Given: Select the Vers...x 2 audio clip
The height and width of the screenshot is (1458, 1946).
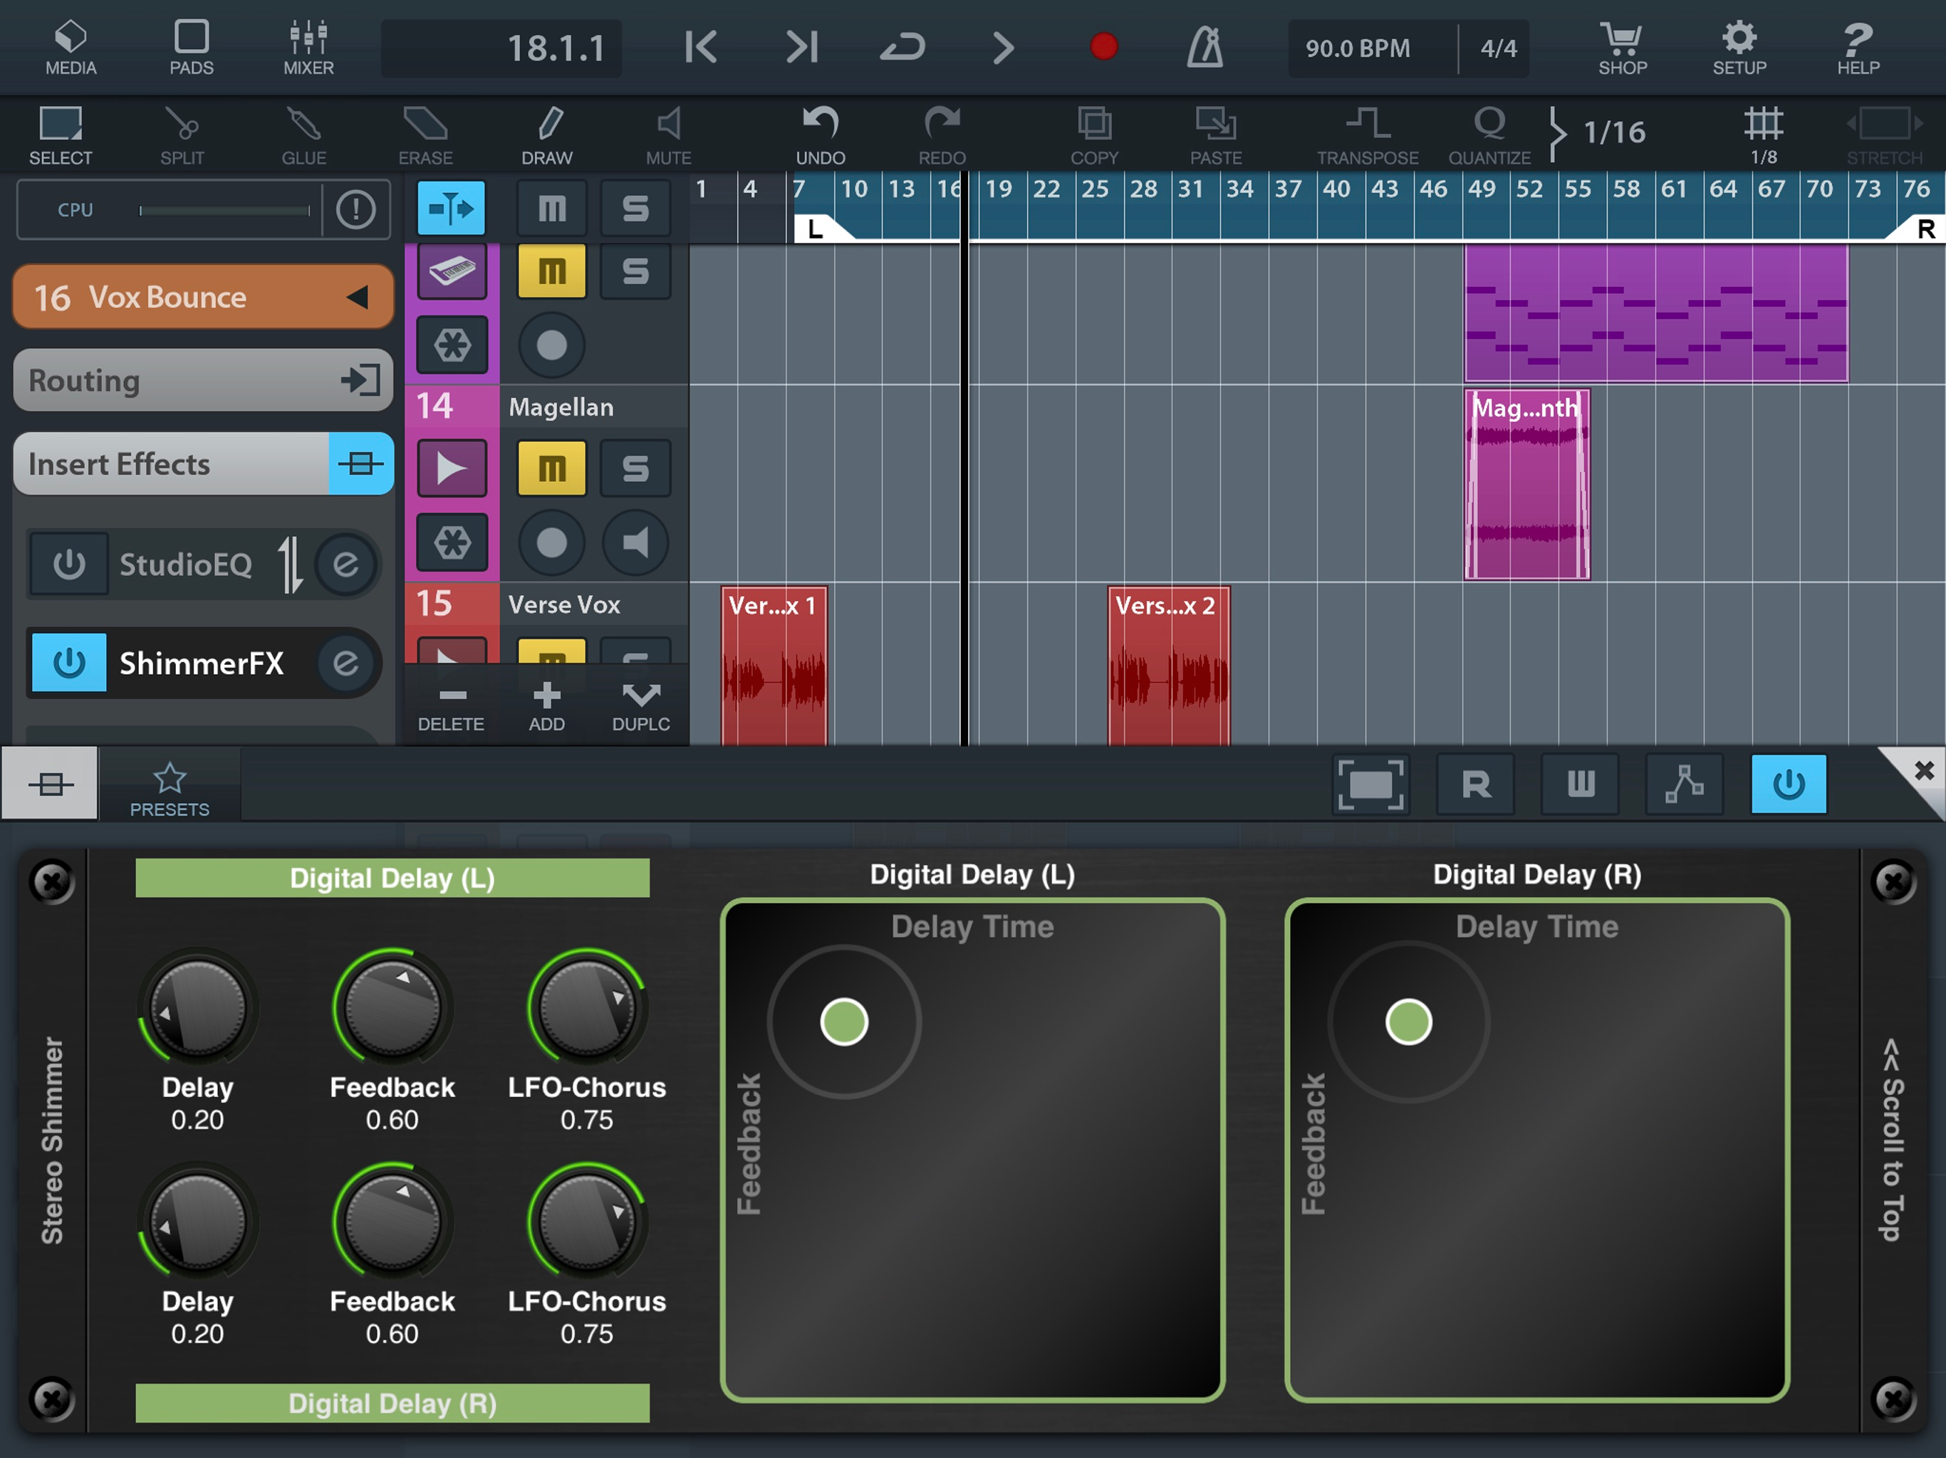Looking at the screenshot, I should 1168,668.
